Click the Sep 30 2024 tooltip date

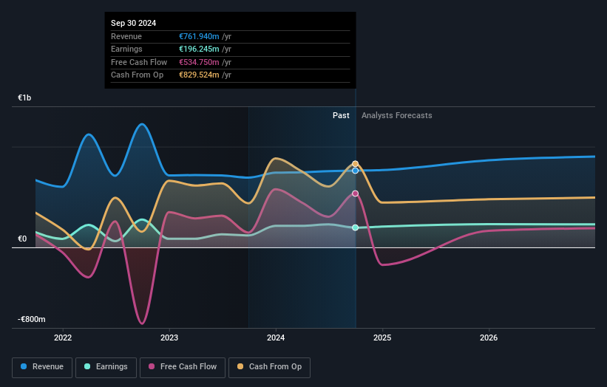[134, 23]
